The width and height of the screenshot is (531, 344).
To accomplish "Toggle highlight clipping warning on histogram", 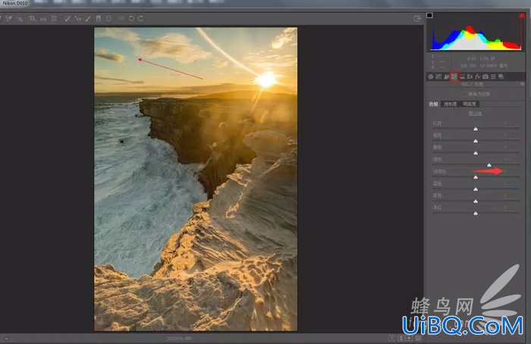I will [522, 16].
